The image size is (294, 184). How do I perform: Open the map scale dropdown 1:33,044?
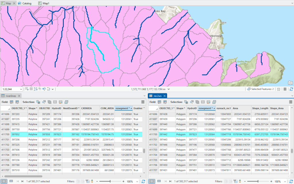[x=21, y=89]
